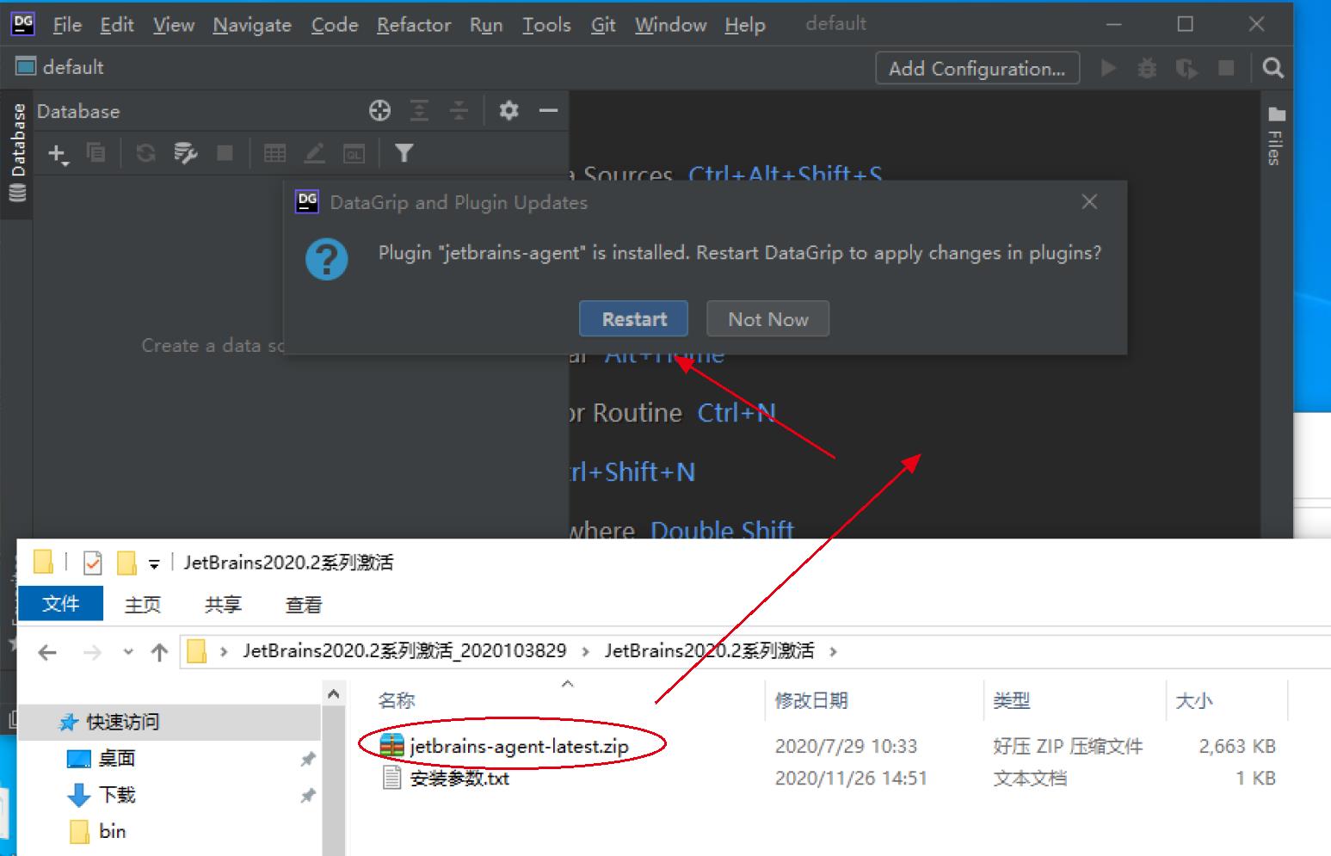Image resolution: width=1331 pixels, height=856 pixels.
Task: Open the Help menu
Action: click(x=744, y=25)
